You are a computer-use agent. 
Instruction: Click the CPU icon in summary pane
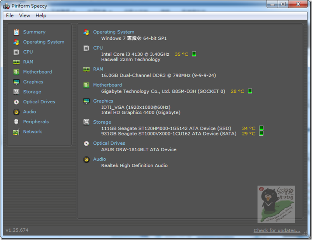click(87, 48)
